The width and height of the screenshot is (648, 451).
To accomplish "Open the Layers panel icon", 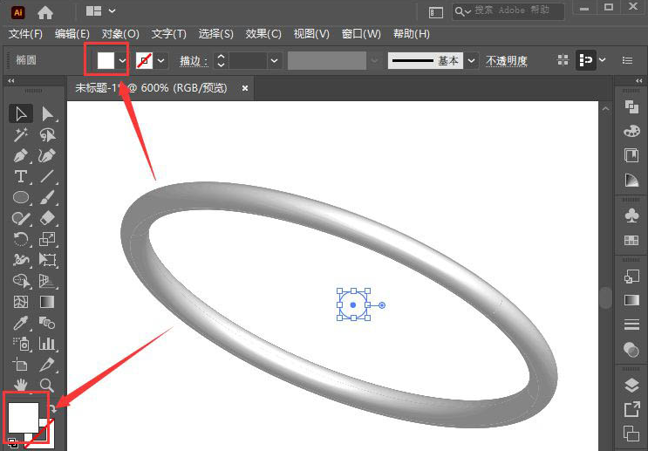I will 631,386.
